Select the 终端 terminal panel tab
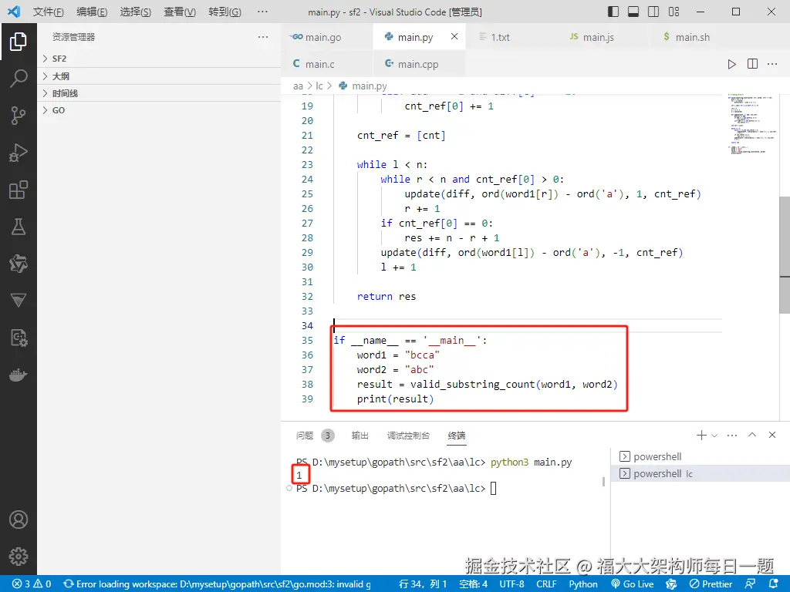Screen dimensions: 790x592 pos(457,436)
